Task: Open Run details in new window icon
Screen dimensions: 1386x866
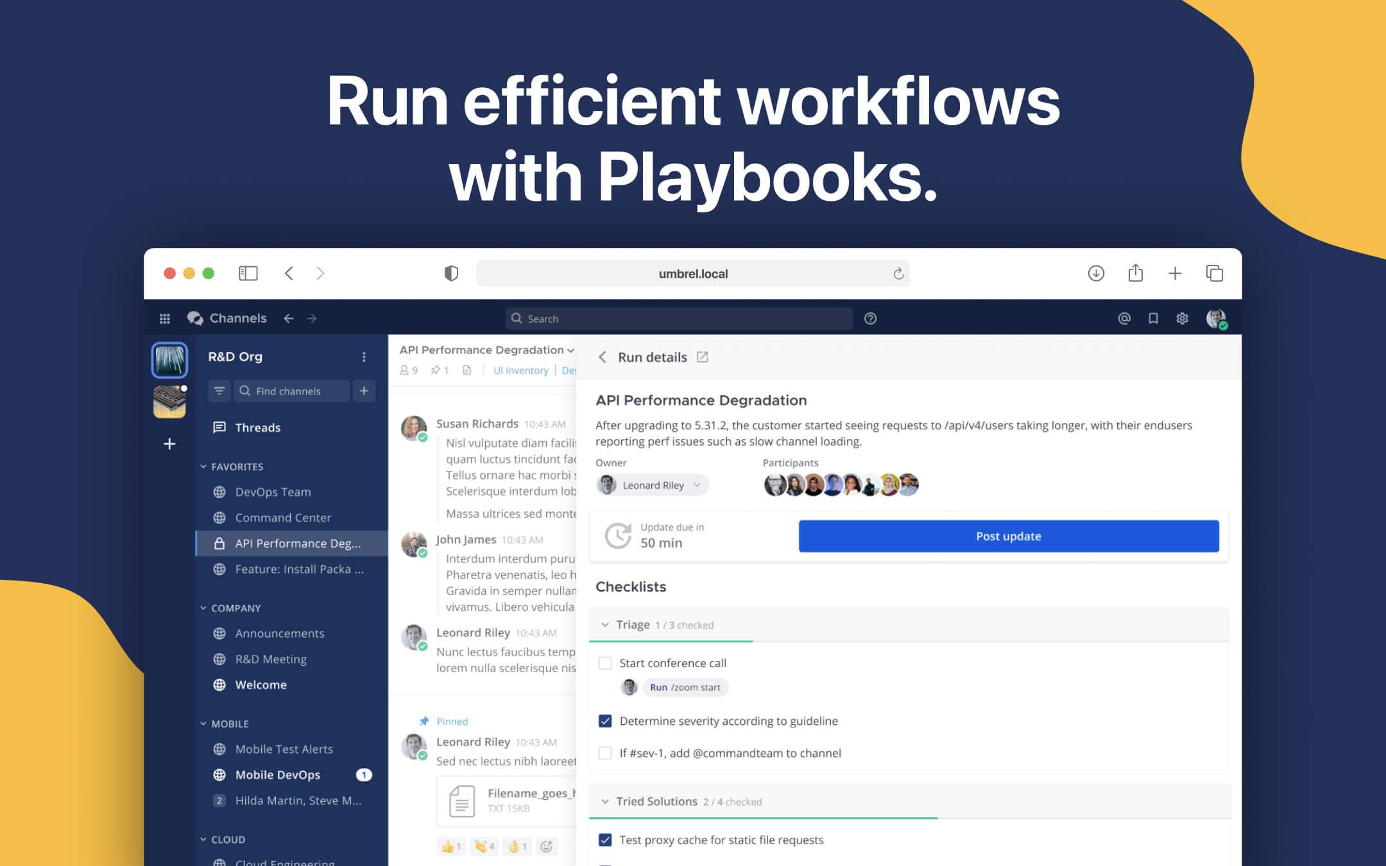Action: pyautogui.click(x=703, y=357)
